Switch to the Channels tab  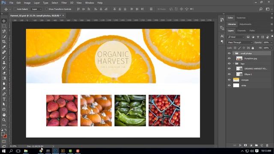(241, 30)
